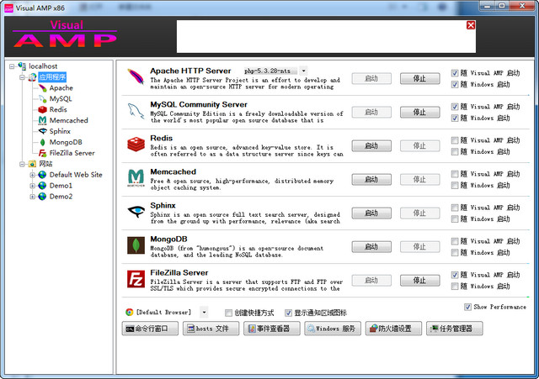Viewport: 539px width, 379px height.
Task: Click the Redis red cube icon in tree
Action: 42,109
